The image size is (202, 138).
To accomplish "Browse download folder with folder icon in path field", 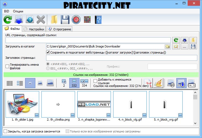I will pos(168,47).
